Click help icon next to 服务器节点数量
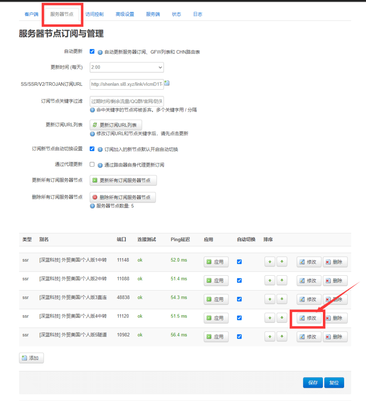Viewport: 366px width, 401px height. [x=92, y=206]
